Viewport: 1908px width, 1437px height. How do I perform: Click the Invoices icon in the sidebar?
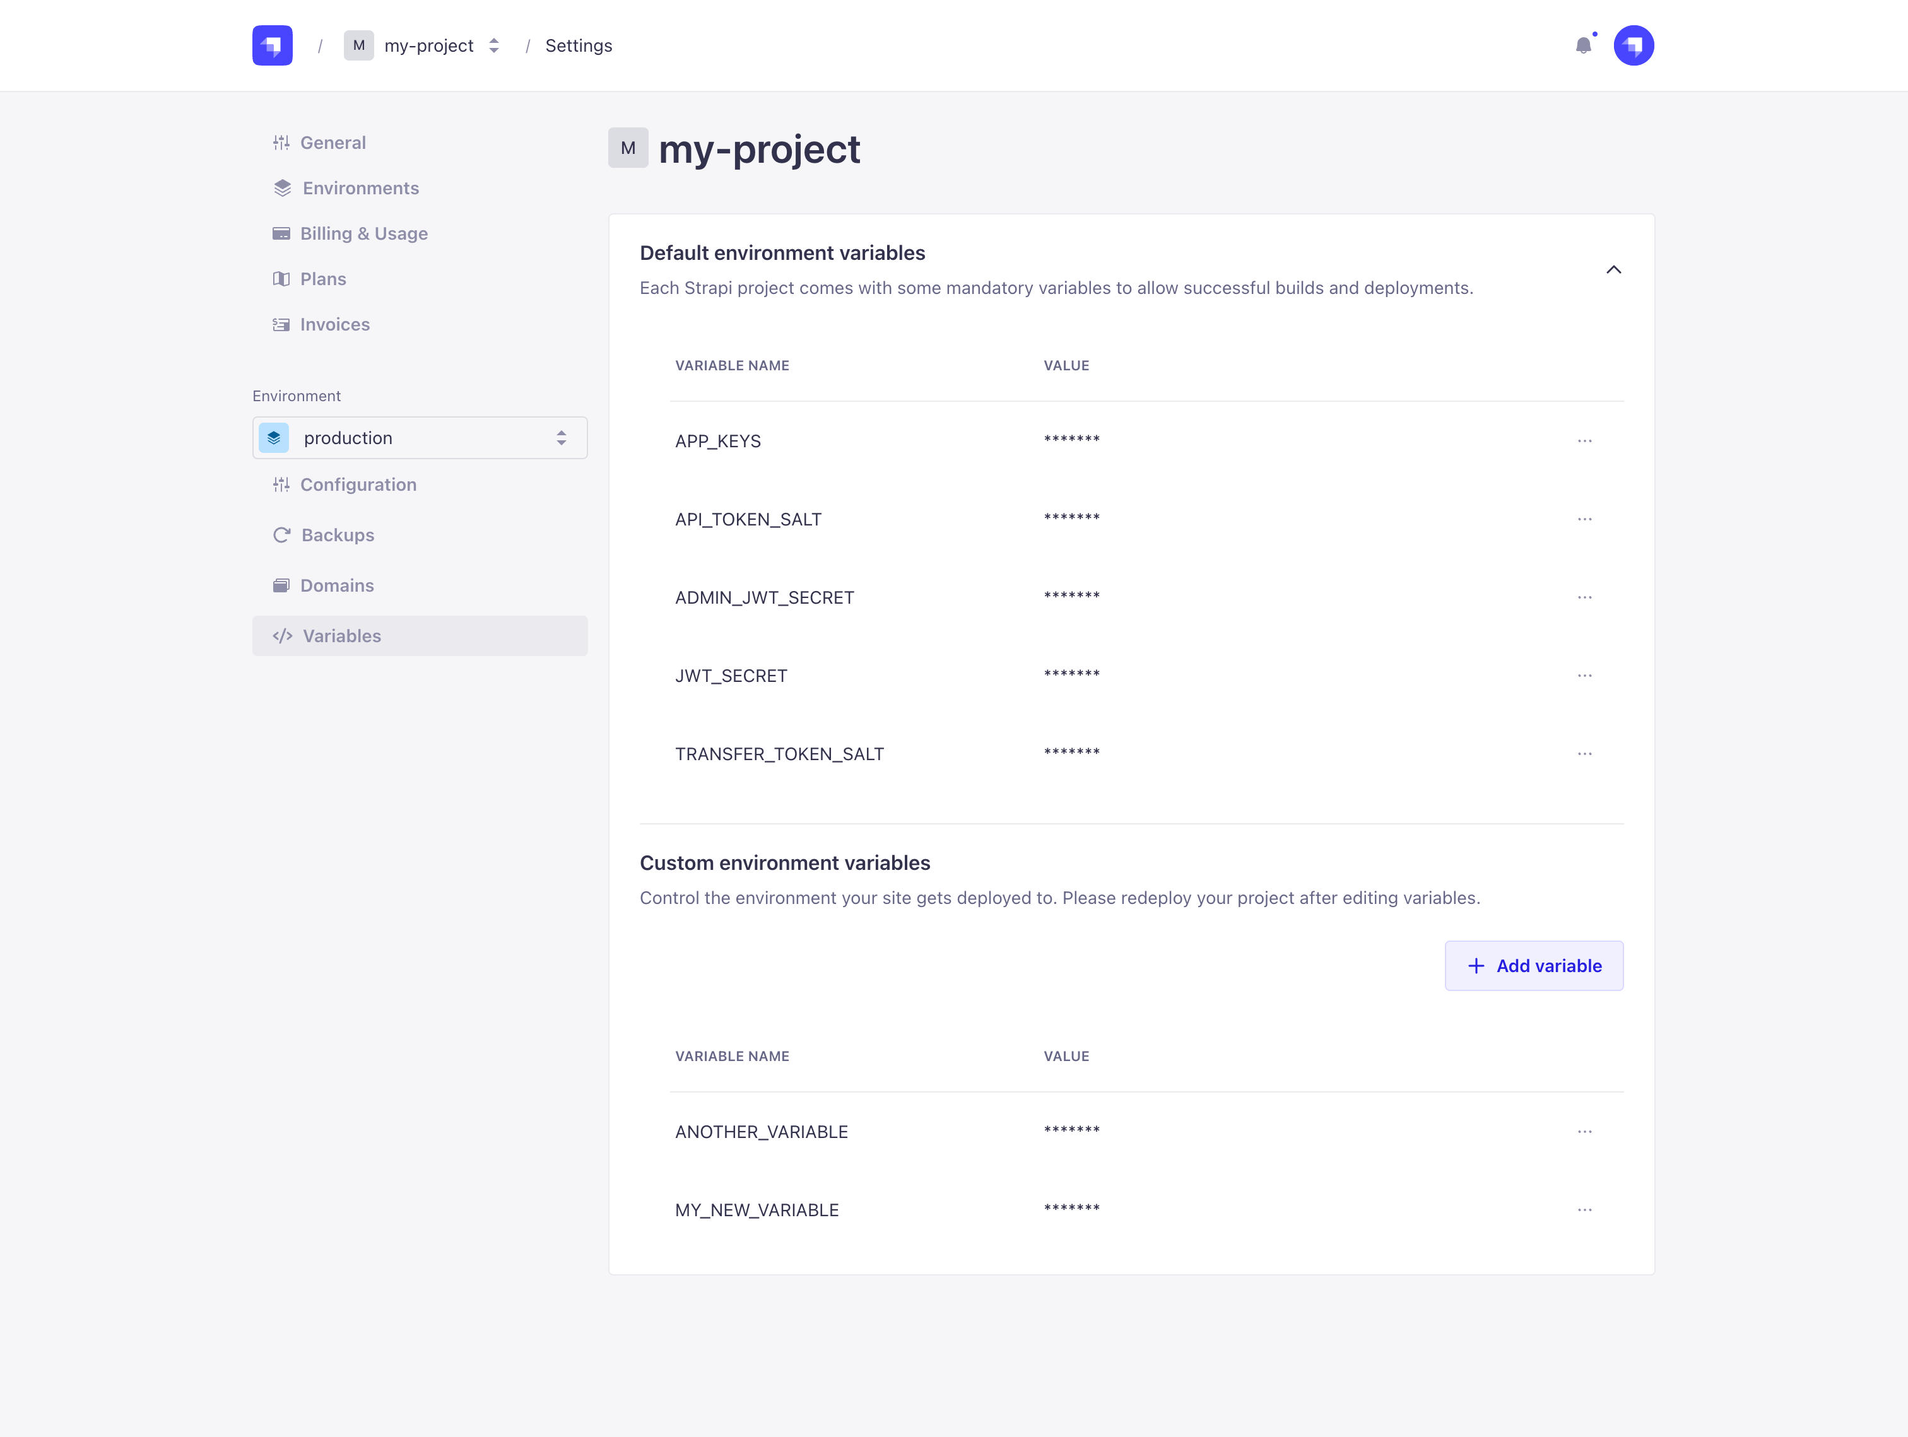[x=281, y=324]
